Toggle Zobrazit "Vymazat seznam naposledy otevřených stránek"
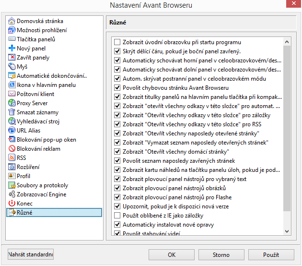Viewport: 302px width, 266px height. point(117,142)
